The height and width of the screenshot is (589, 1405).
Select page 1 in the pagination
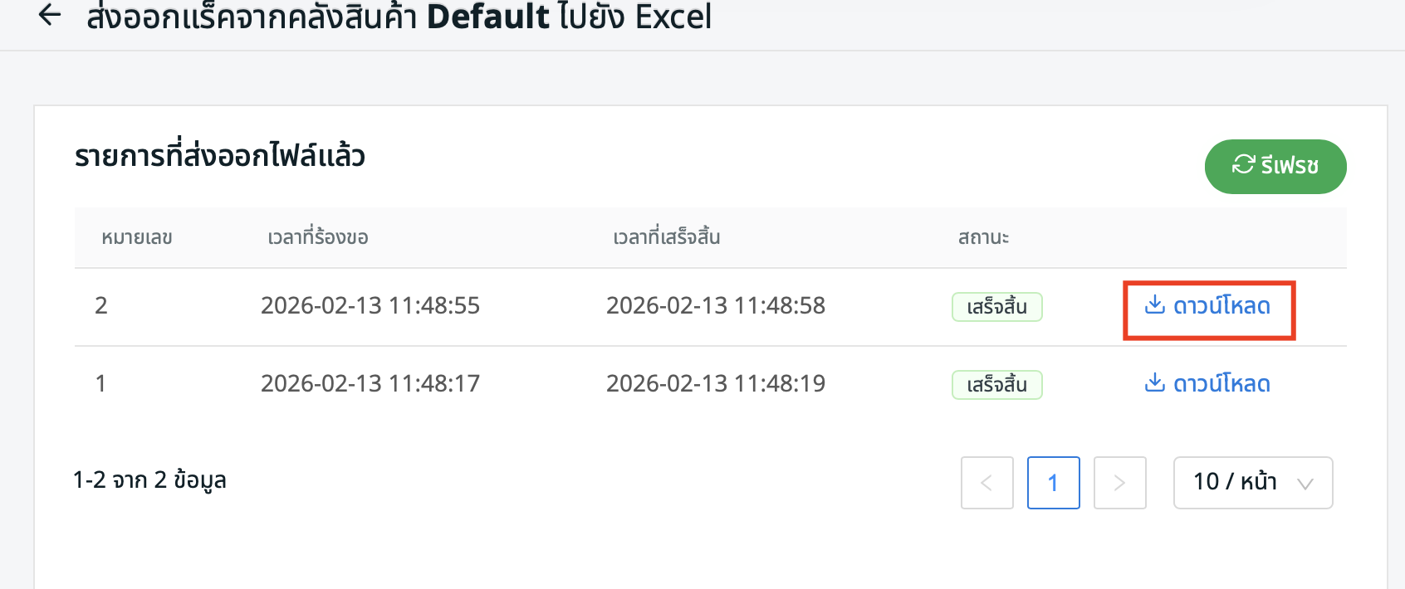[x=1053, y=483]
